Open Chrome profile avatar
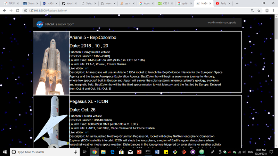The image size is (278, 156). pyautogui.click(x=267, y=11)
